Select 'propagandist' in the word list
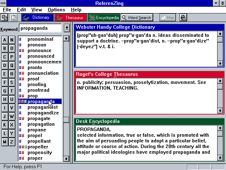 click(40, 107)
